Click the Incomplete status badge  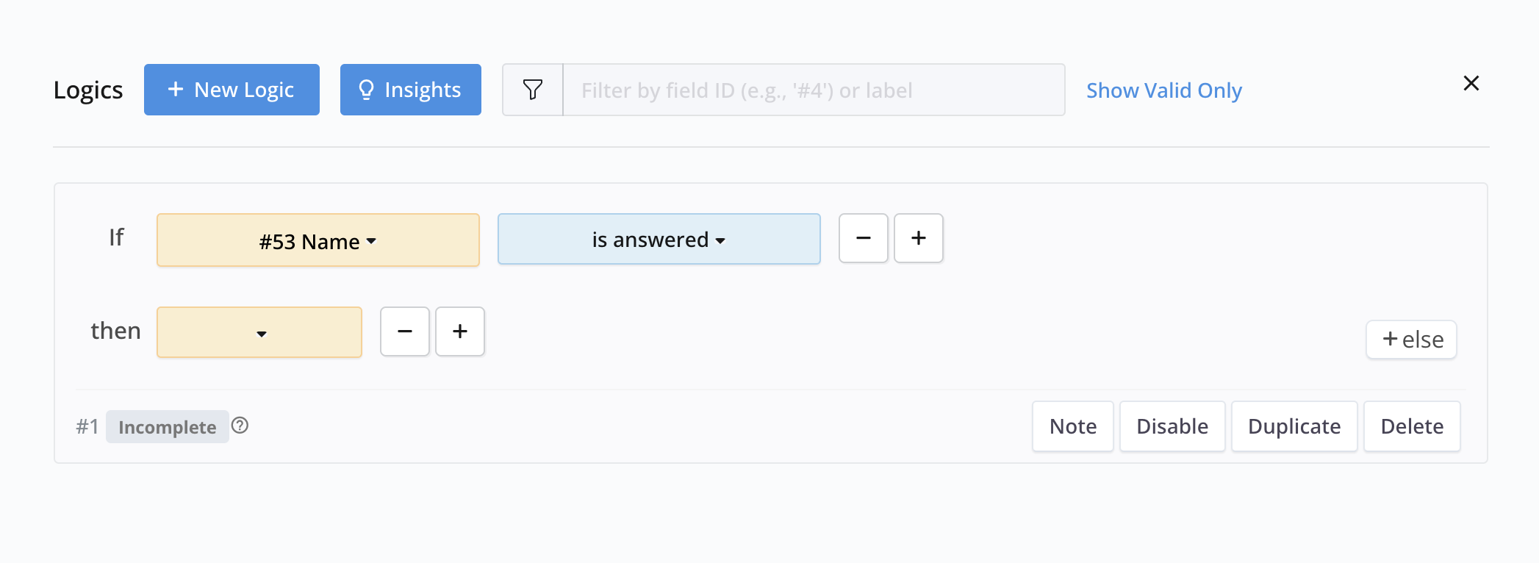tap(167, 427)
